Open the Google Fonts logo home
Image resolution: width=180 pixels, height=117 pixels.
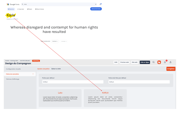(x=13, y=4)
